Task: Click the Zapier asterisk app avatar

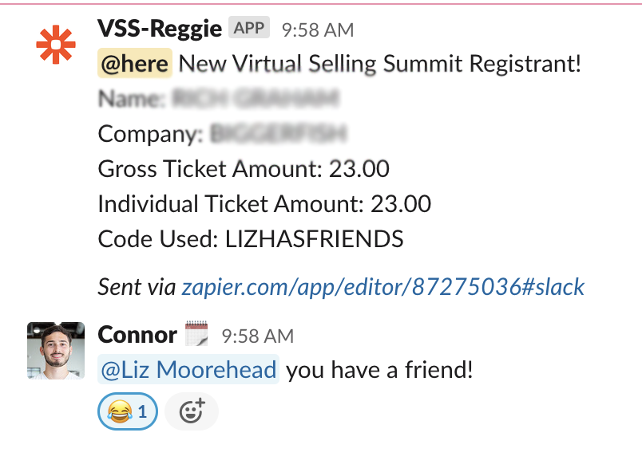Action: coord(56,45)
